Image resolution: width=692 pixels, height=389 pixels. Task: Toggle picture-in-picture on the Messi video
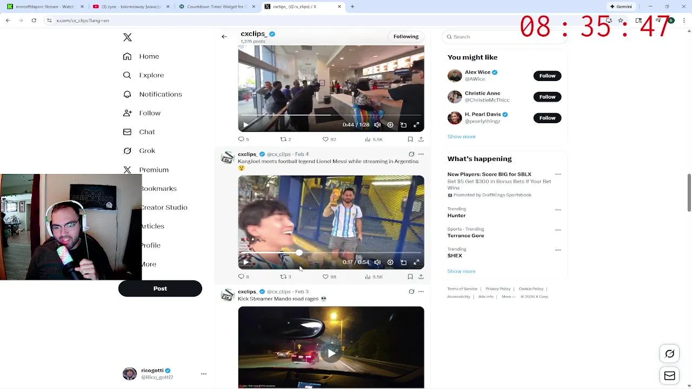point(403,262)
